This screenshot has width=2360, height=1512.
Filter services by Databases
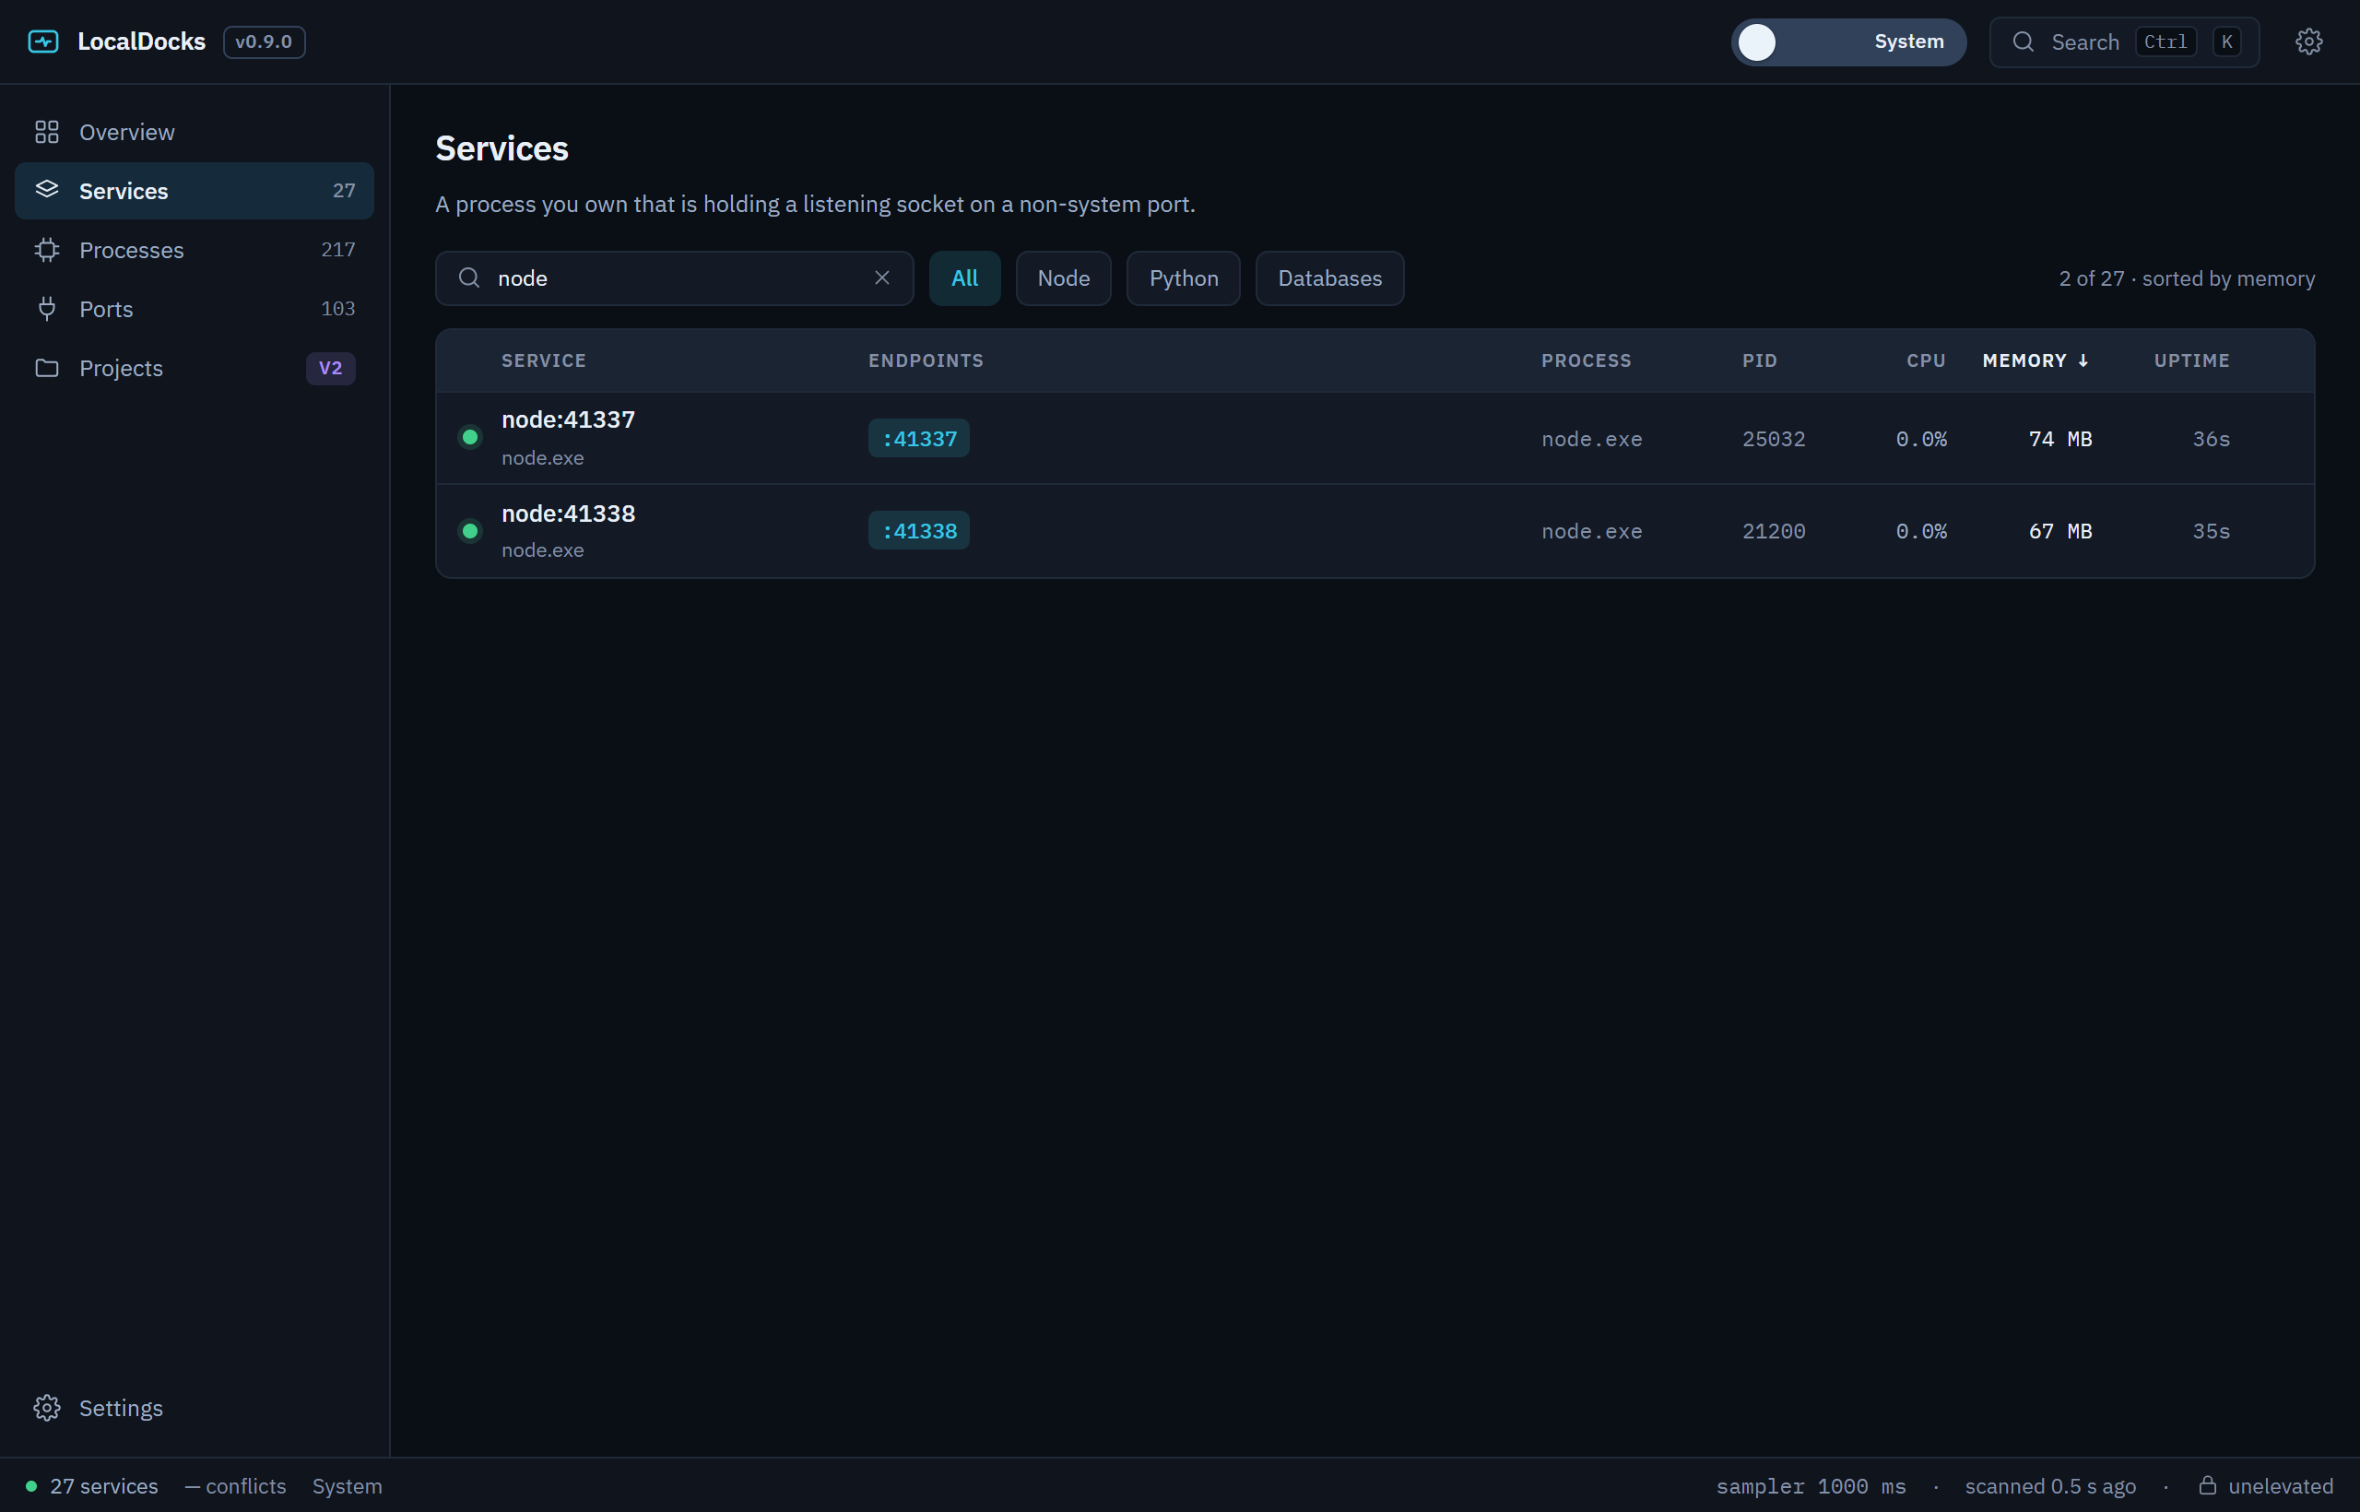[1329, 278]
